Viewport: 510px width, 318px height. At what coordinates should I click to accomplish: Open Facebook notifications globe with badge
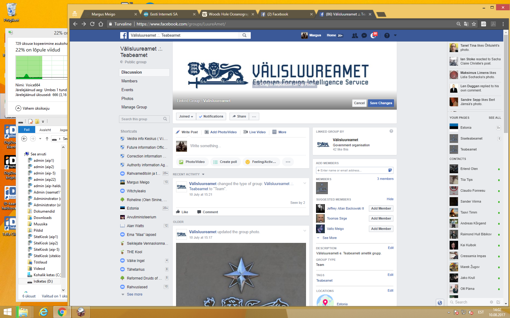(x=373, y=35)
